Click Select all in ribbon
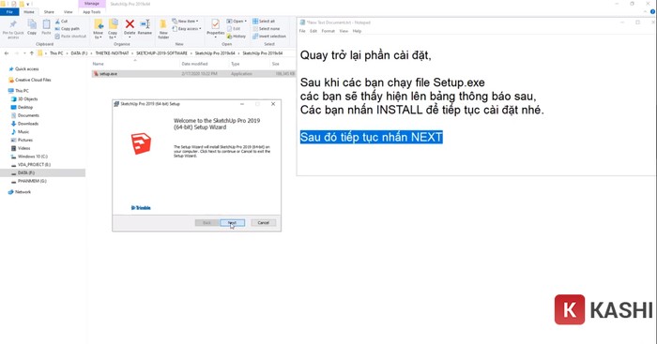The width and height of the screenshot is (657, 344). coord(264,21)
